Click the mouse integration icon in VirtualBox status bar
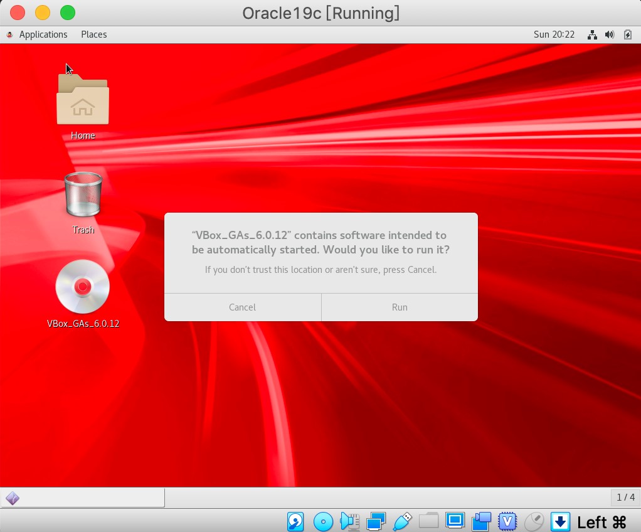This screenshot has width=641, height=532. [x=534, y=522]
